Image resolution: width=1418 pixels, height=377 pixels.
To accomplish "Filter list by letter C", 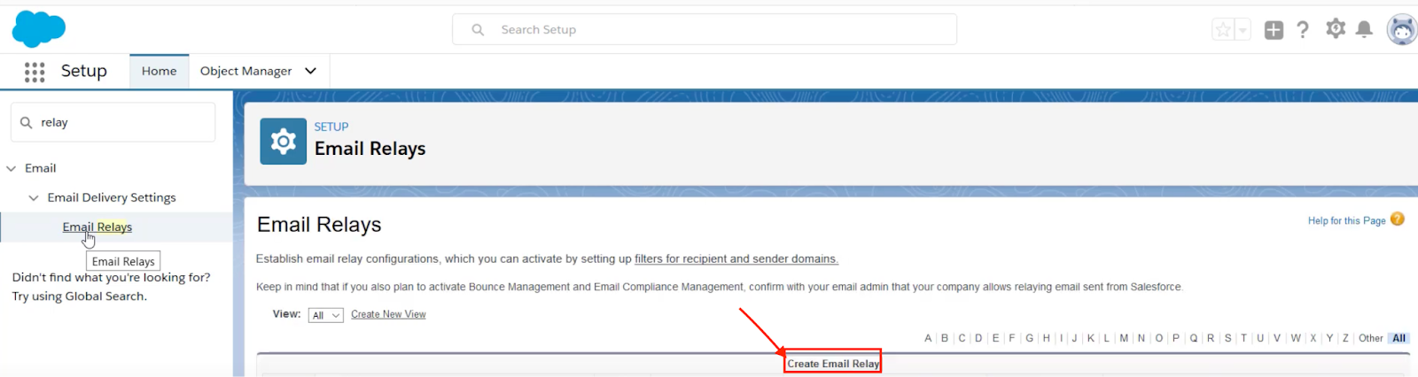I will pyautogui.click(x=962, y=338).
